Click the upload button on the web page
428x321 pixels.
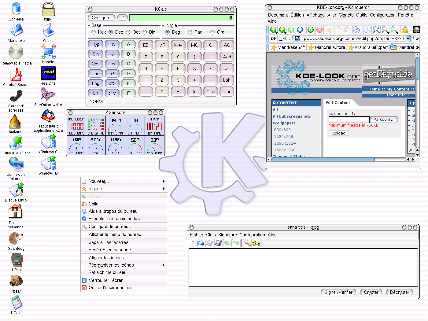tap(339, 133)
